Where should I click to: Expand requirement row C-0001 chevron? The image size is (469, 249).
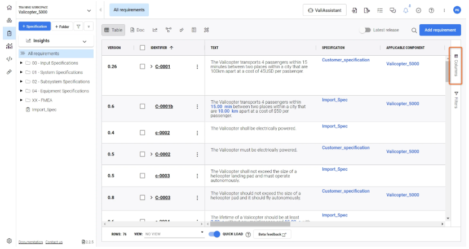pos(151,66)
